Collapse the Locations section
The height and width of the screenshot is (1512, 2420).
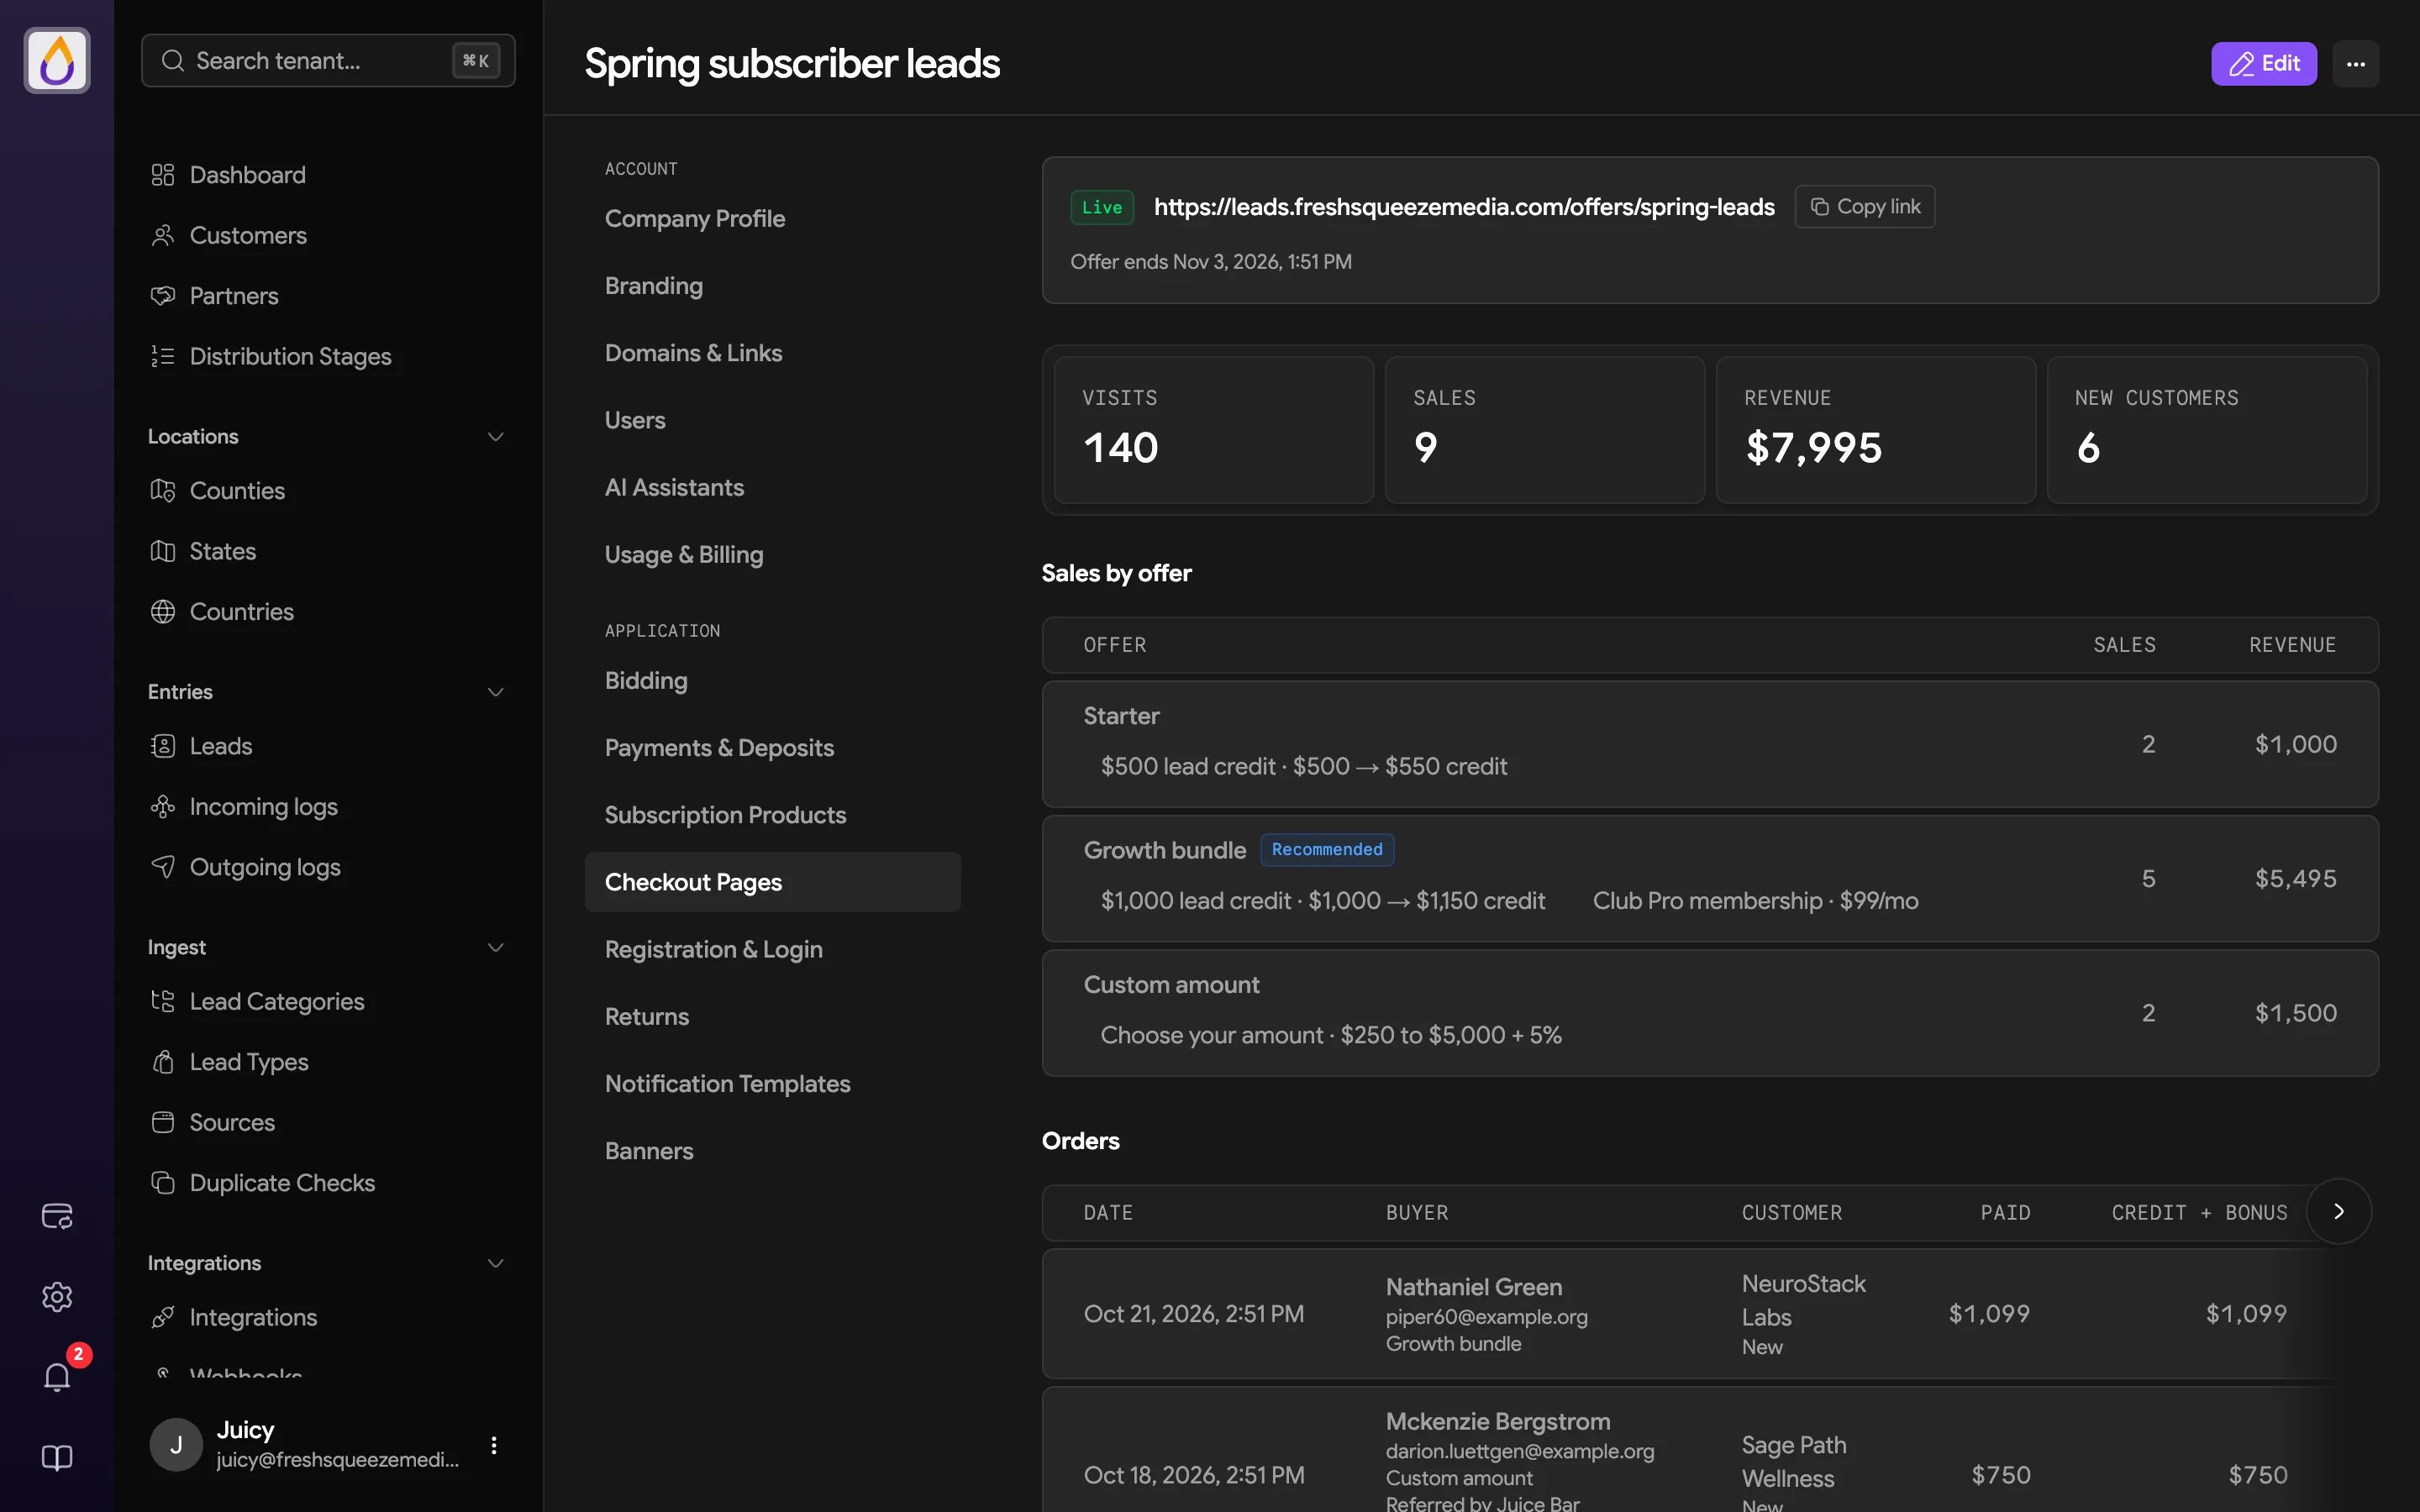point(495,437)
